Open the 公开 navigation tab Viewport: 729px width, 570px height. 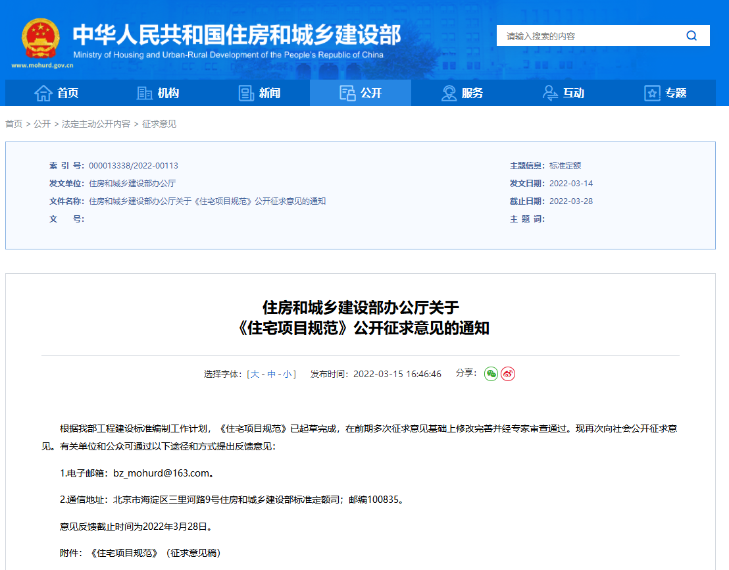(x=361, y=93)
